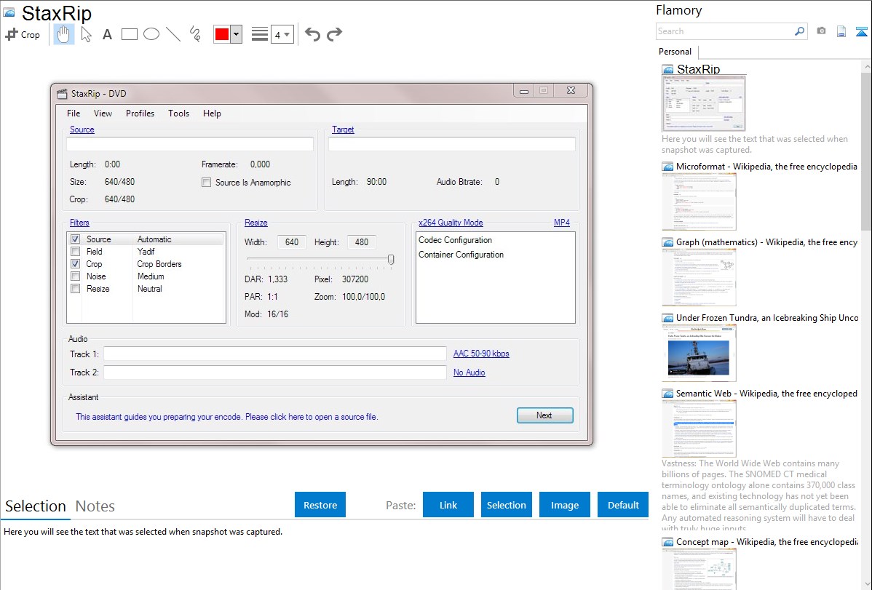
Task: Click the No Audio link for Track 2
Action: (x=469, y=372)
